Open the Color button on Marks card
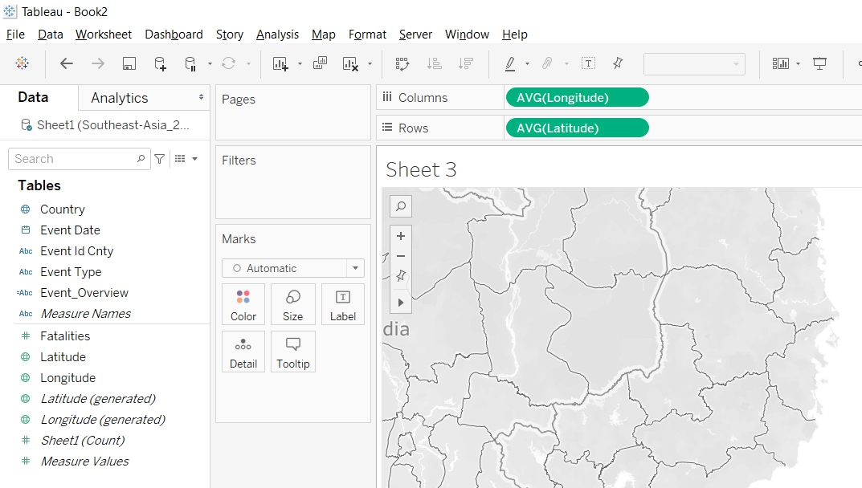Viewport: 862px width, 488px height. pyautogui.click(x=243, y=304)
